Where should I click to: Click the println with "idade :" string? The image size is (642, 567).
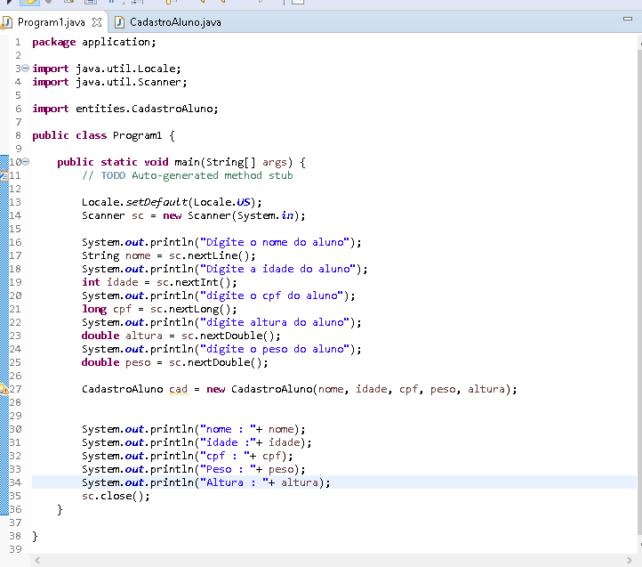(197, 442)
